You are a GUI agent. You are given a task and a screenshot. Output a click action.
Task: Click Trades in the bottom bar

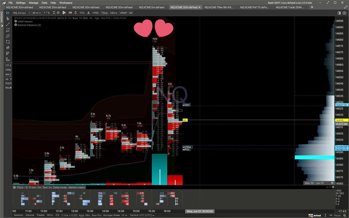click(40, 215)
